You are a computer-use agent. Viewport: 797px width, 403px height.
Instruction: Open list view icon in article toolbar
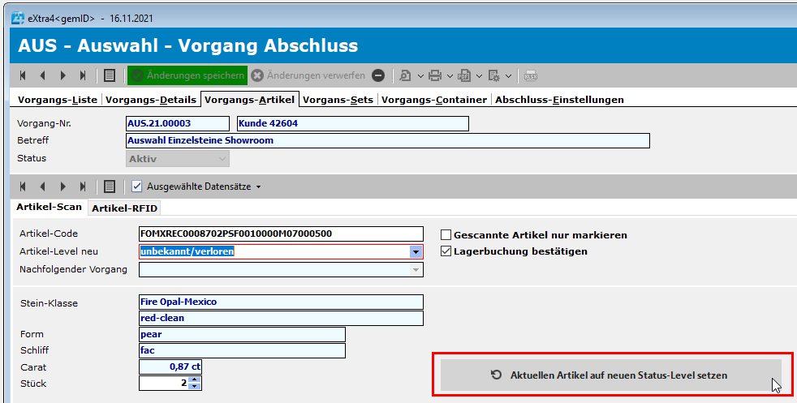click(110, 186)
